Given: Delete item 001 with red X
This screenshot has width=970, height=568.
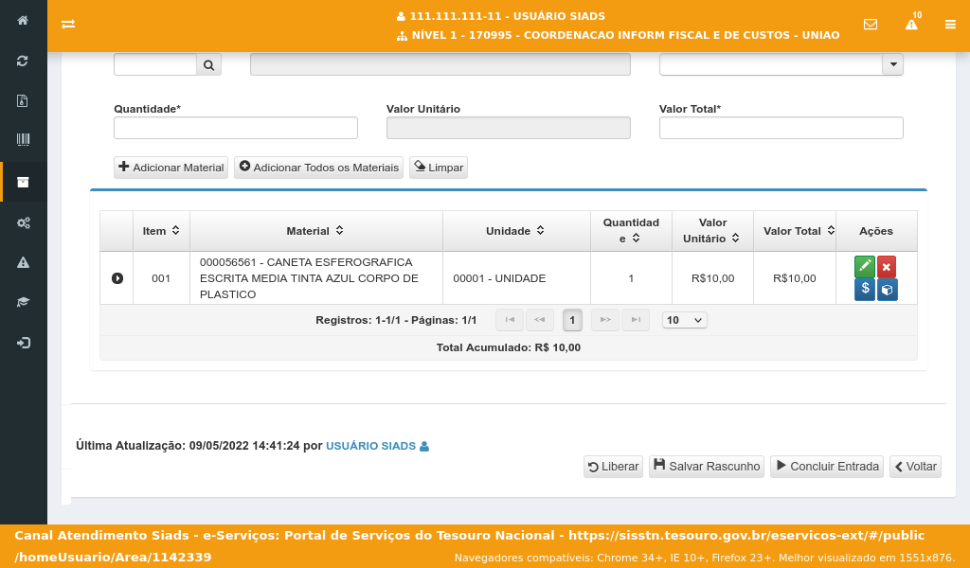Looking at the screenshot, I should coord(887,266).
